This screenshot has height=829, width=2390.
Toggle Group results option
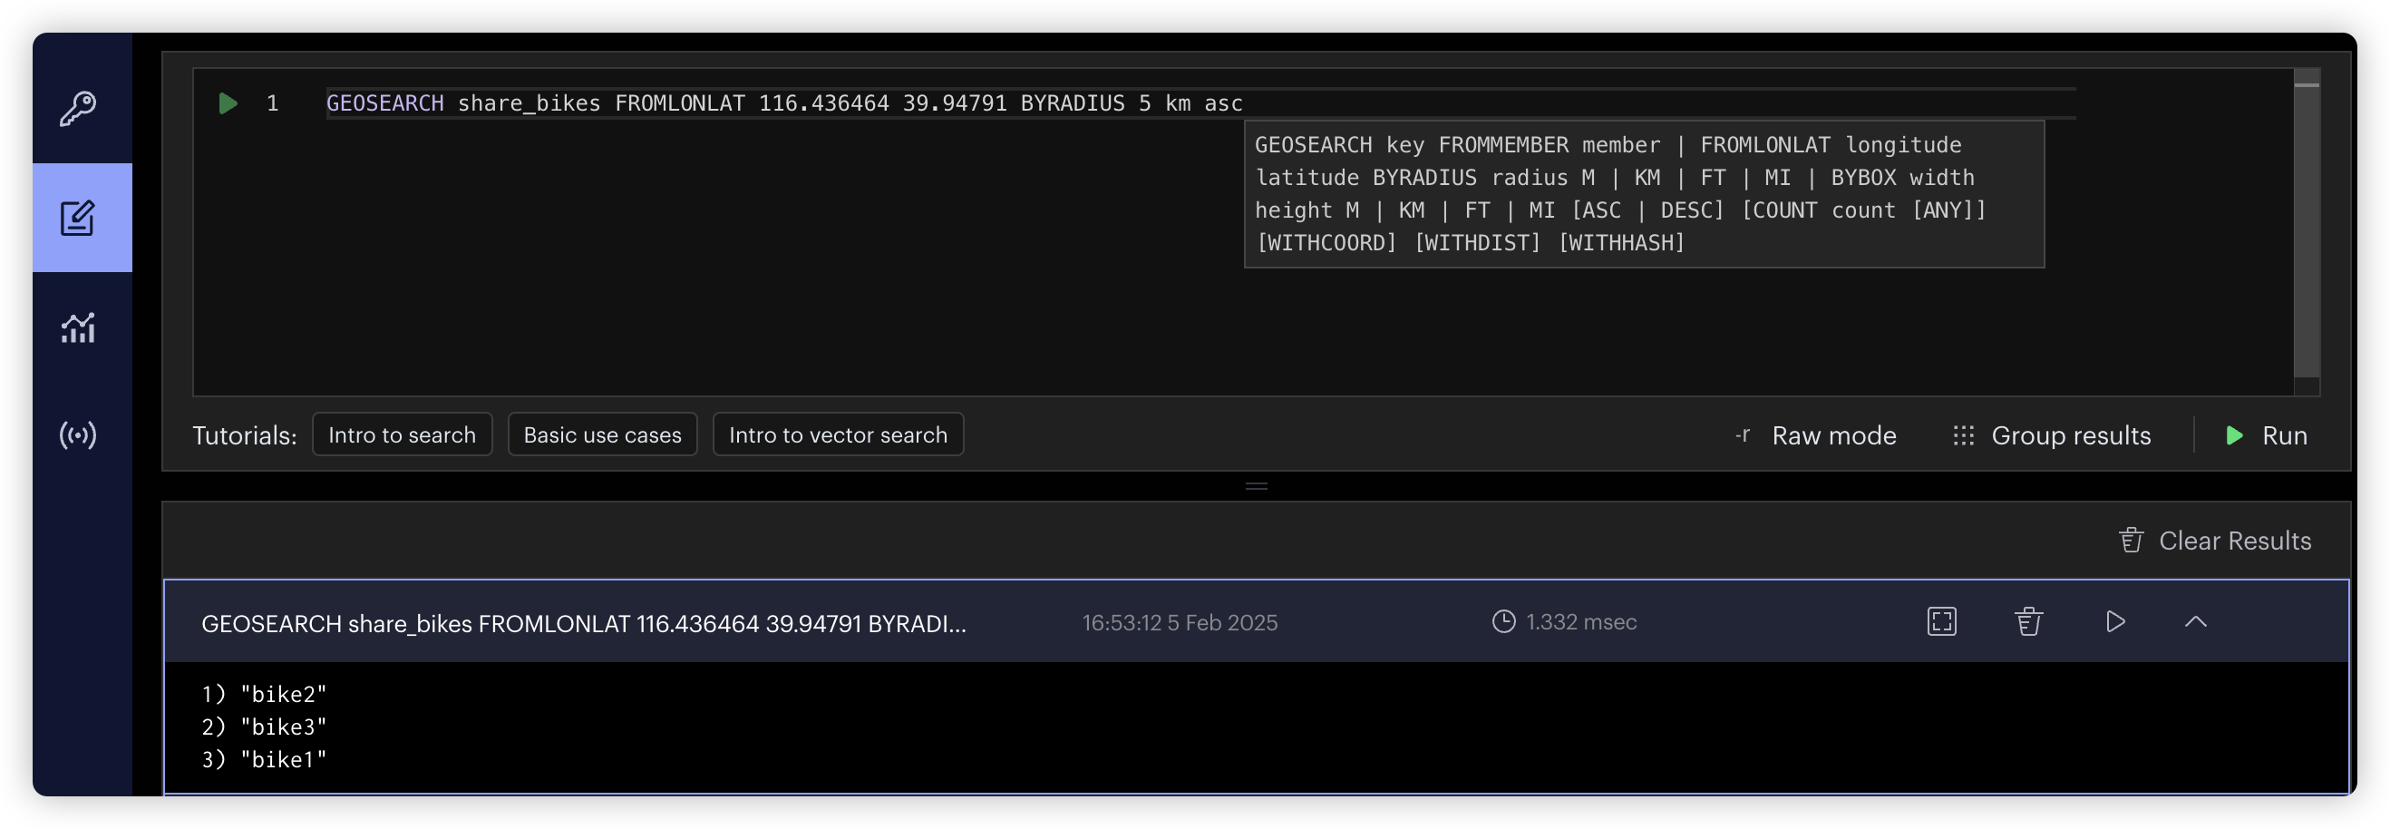point(2053,435)
